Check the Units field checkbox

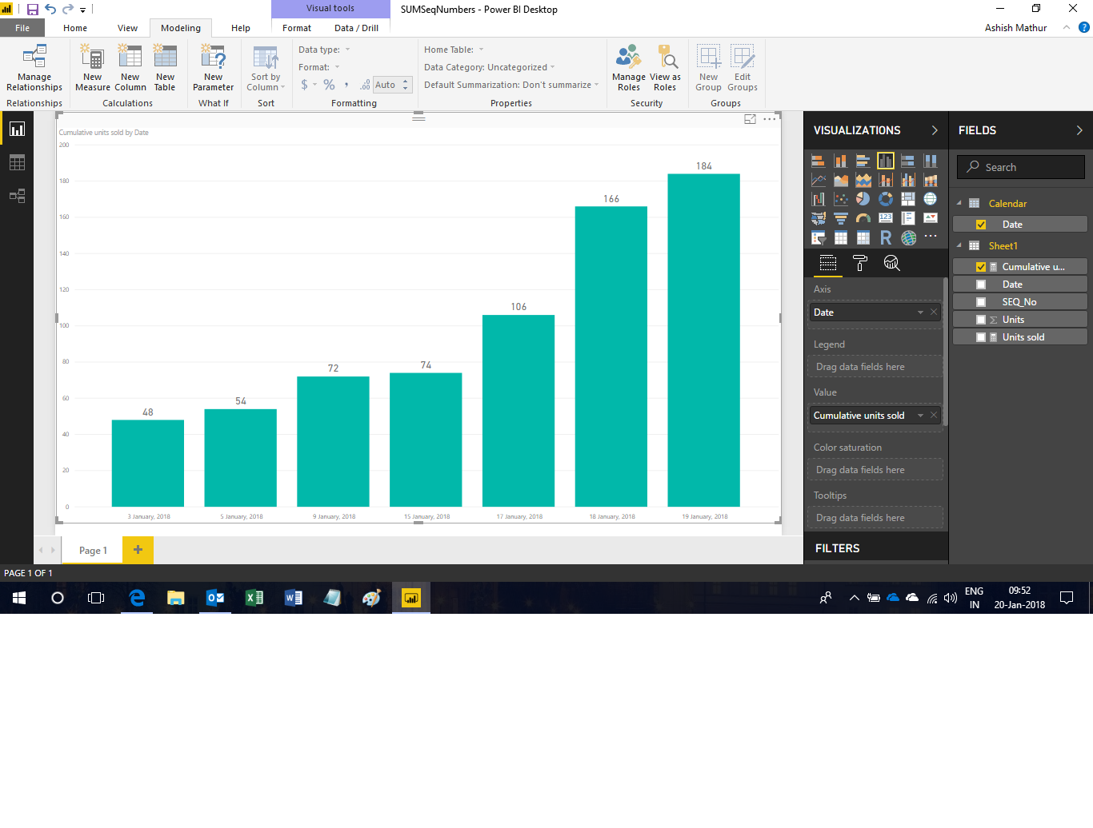pos(981,320)
